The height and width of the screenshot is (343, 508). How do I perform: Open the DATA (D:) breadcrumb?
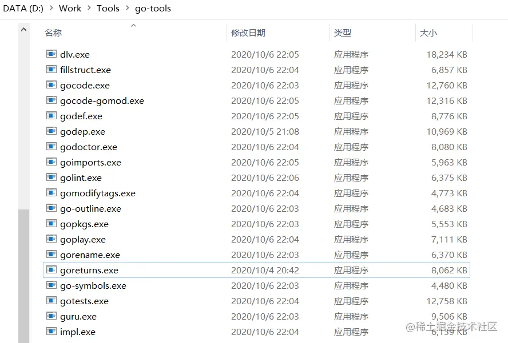click(x=23, y=9)
